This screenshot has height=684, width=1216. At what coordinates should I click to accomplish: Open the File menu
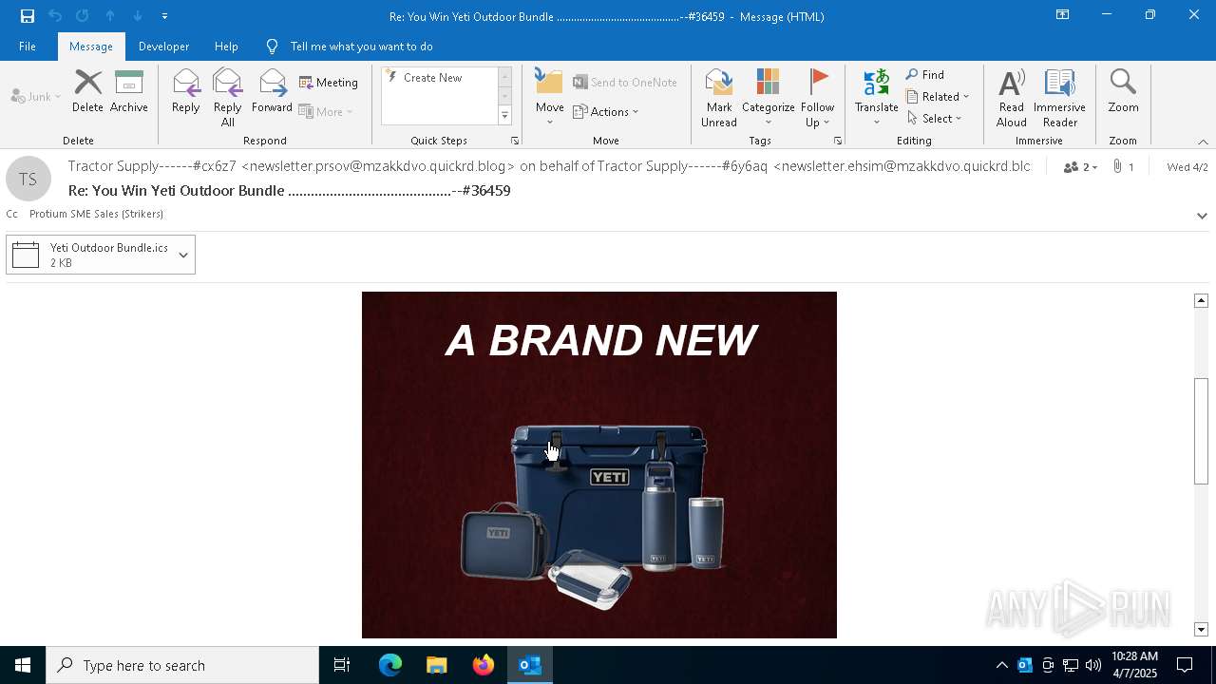tap(28, 47)
